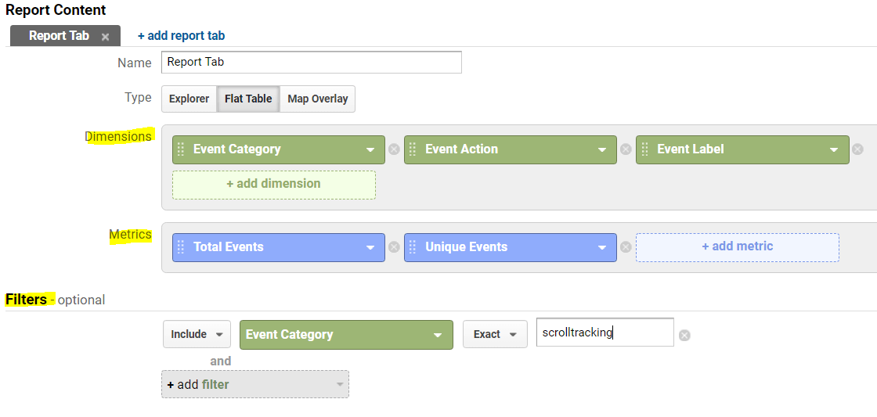Viewport: 877px width, 417px height.
Task: Click the add dimension button
Action: [273, 184]
